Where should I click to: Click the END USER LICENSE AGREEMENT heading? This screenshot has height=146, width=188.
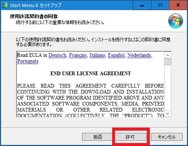coord(90,73)
